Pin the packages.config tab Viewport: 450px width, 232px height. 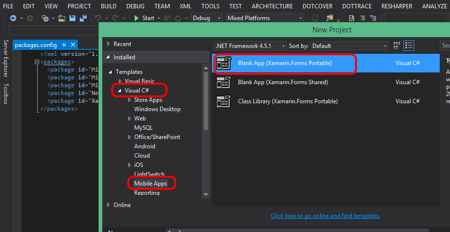[64, 45]
